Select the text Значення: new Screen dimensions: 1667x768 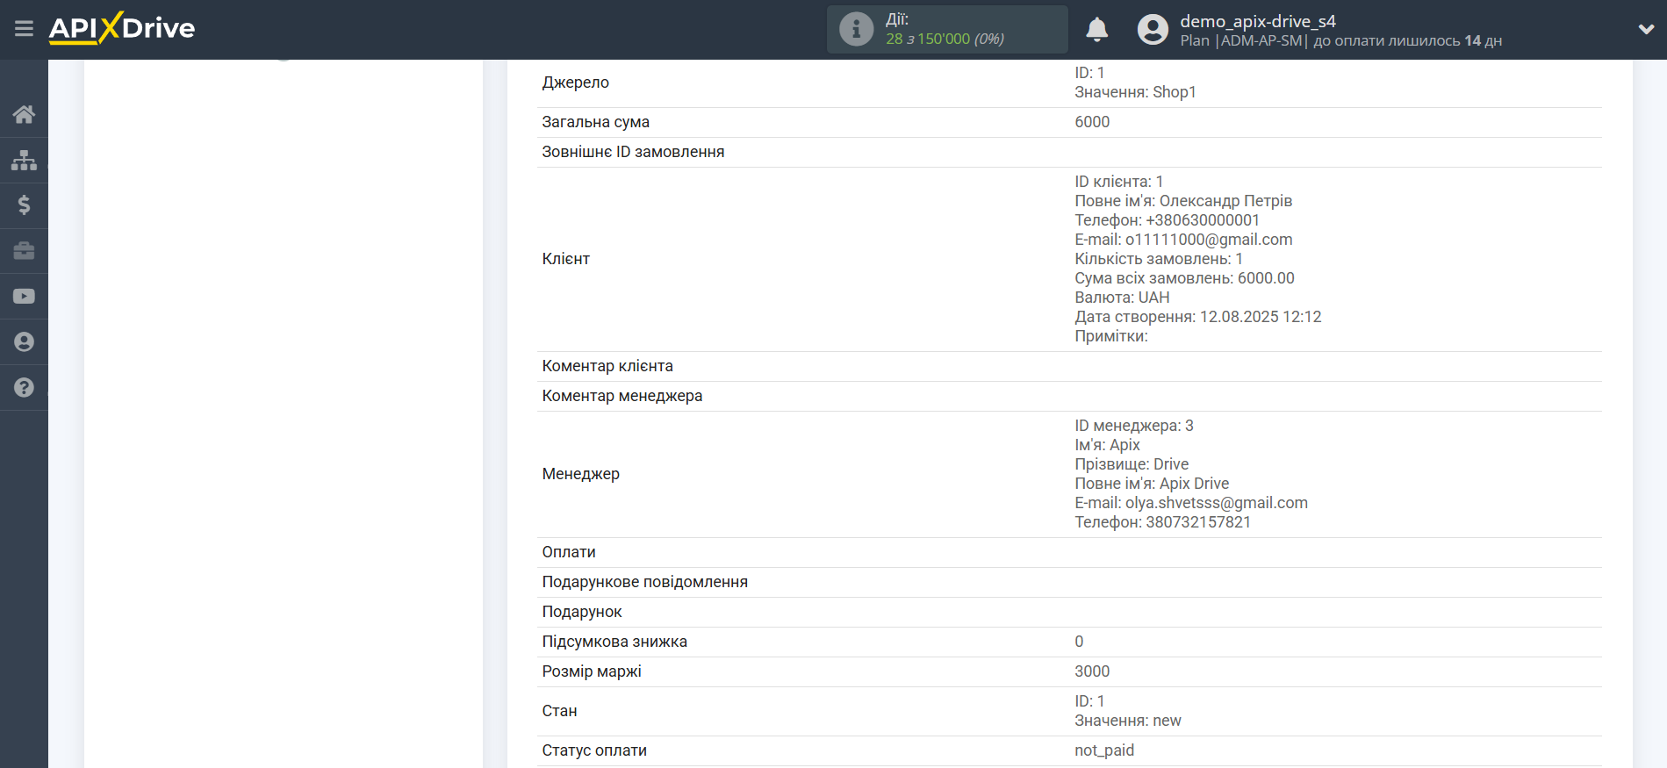tap(1128, 721)
